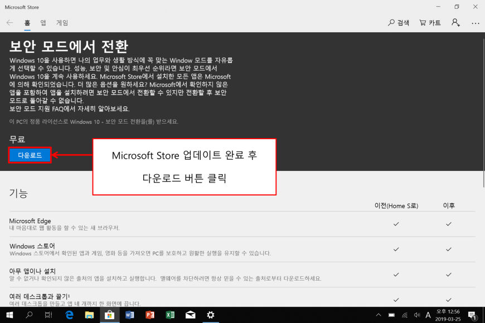Select the 'Microsoft Edge' feature row title

(x=30, y=221)
